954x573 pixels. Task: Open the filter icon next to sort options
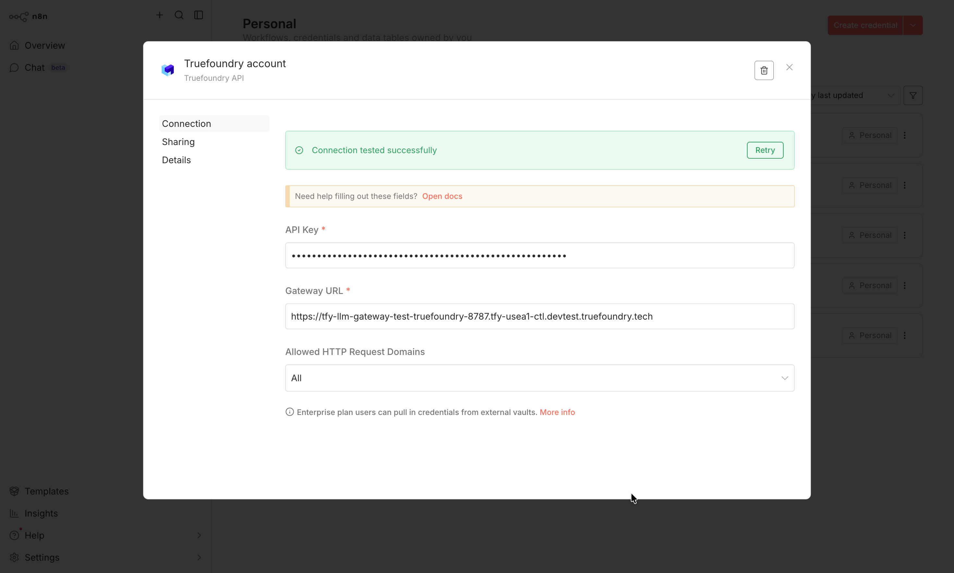click(912, 95)
